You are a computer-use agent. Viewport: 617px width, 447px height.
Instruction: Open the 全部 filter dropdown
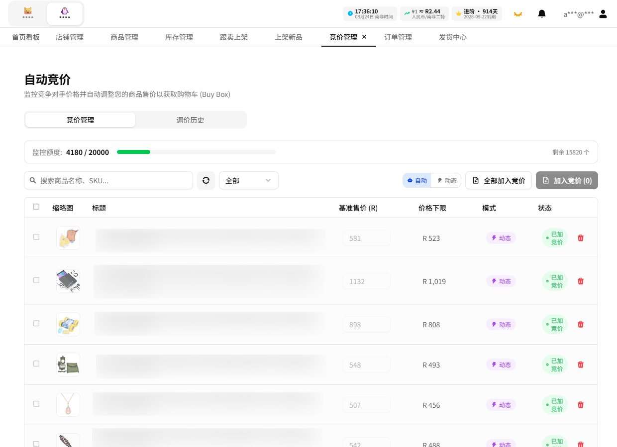click(x=248, y=180)
